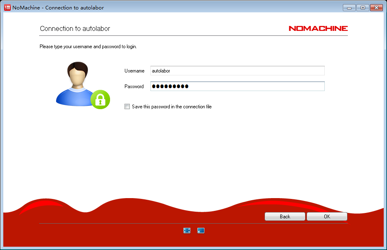
Task: Enable Save this password checkbox
Action: click(127, 107)
